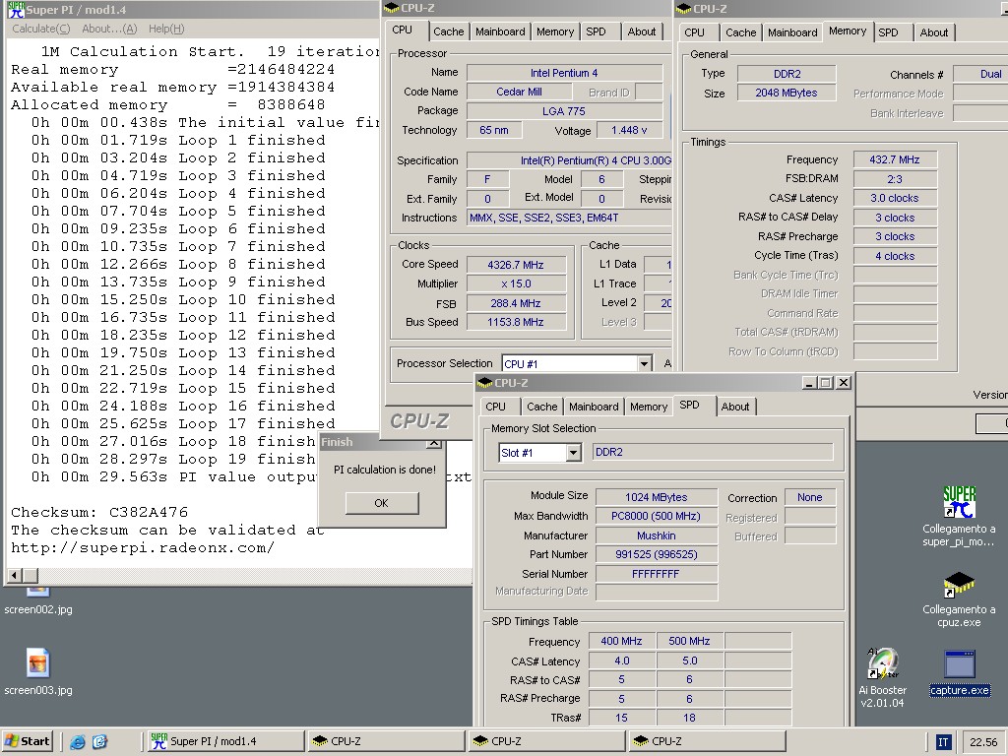Click the title icon of the CPU-Z SPD window
Image resolution: width=1008 pixels, height=756 pixels.
coord(484,383)
